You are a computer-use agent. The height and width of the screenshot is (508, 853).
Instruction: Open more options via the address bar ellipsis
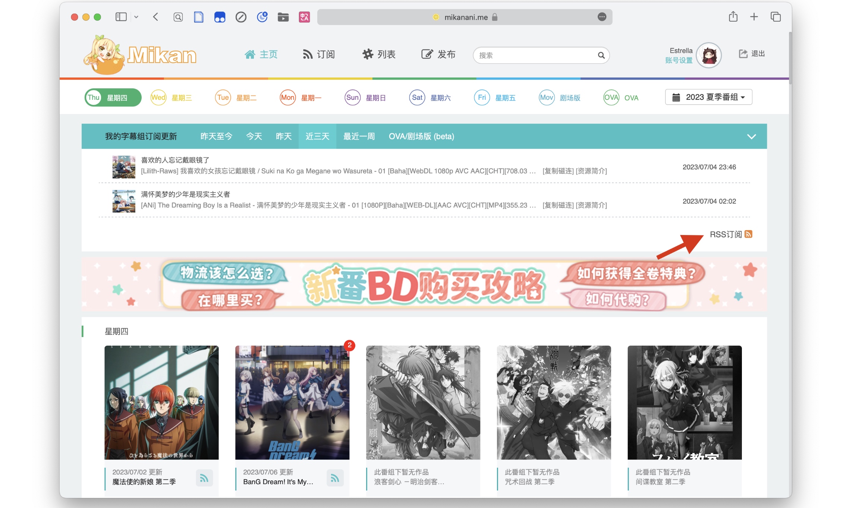(602, 17)
